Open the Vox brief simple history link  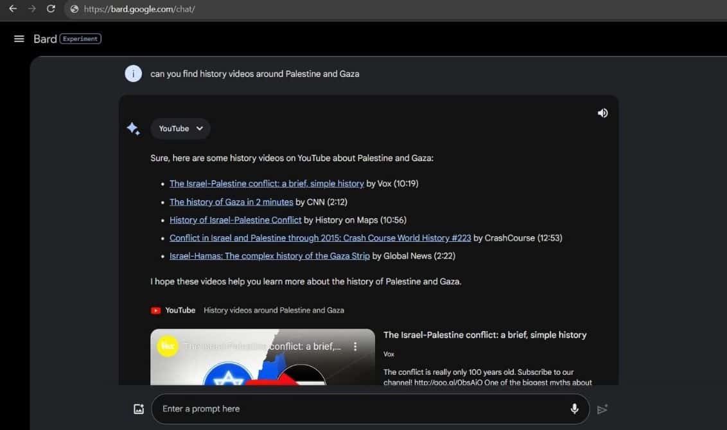point(267,184)
